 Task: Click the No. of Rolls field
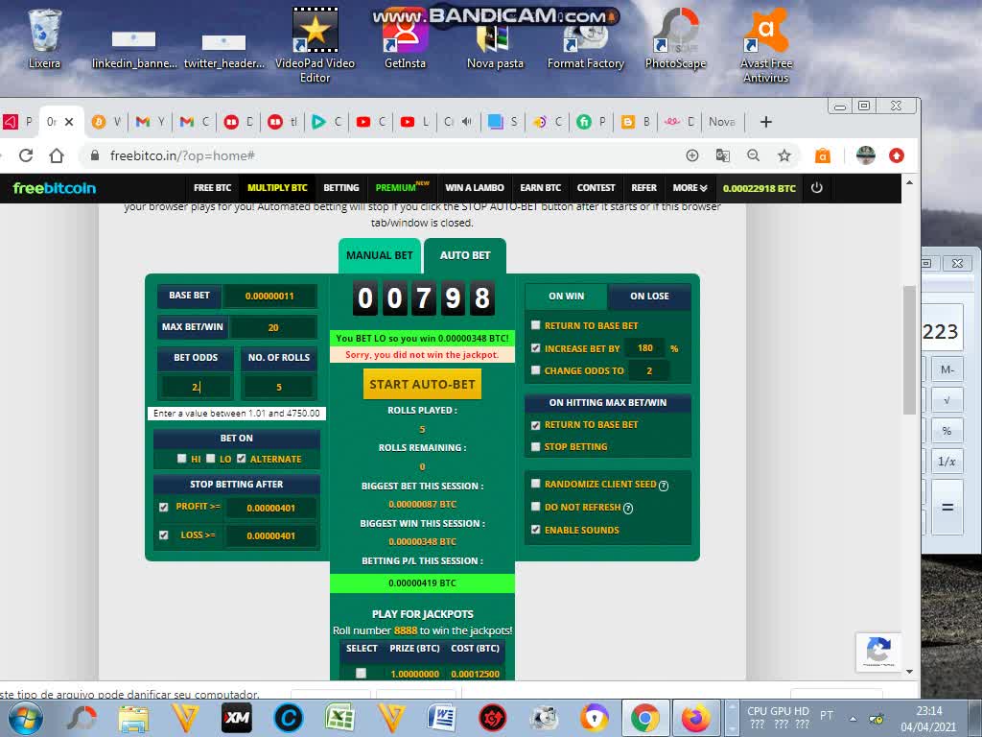279,387
